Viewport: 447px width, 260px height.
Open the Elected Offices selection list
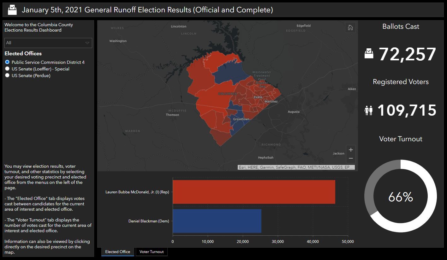click(x=23, y=53)
